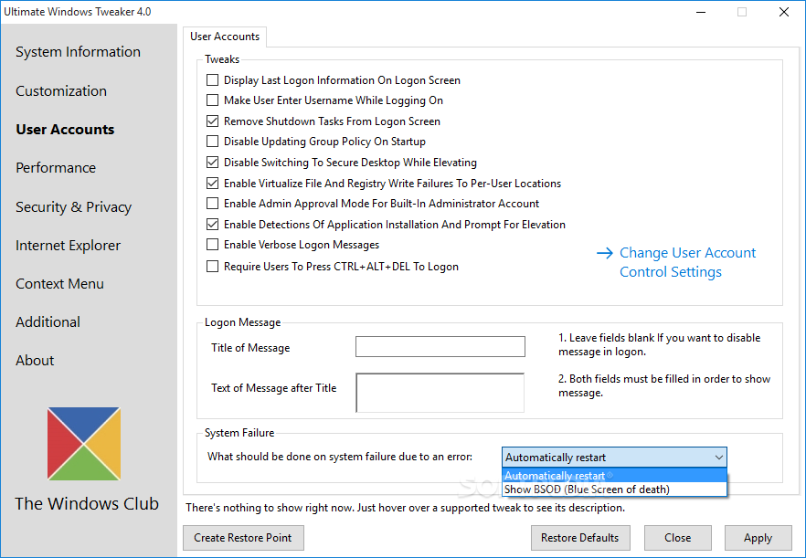Click Create Restore Point button

click(243, 537)
